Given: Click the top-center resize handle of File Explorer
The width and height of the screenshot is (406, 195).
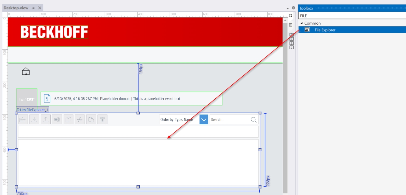Looking at the screenshot, I should point(138,113).
